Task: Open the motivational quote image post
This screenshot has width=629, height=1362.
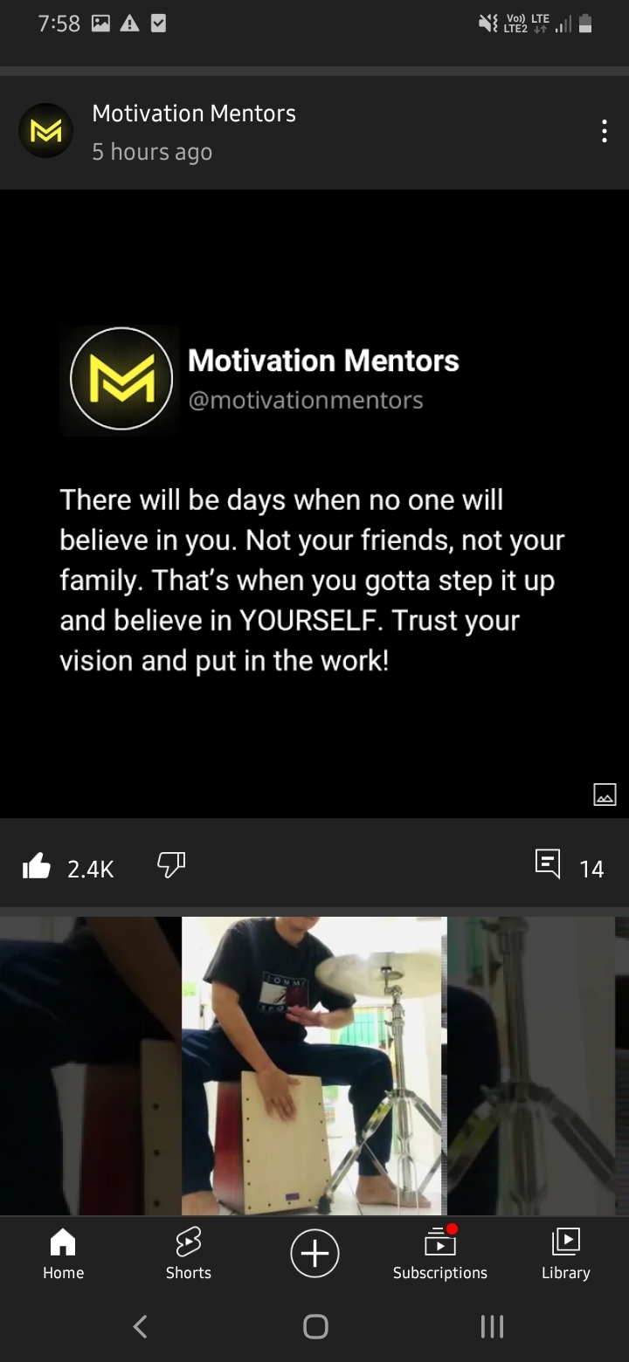Action: (314, 504)
